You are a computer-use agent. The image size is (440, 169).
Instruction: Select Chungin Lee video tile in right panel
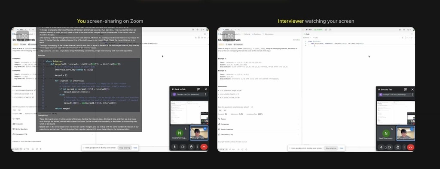[406, 133]
